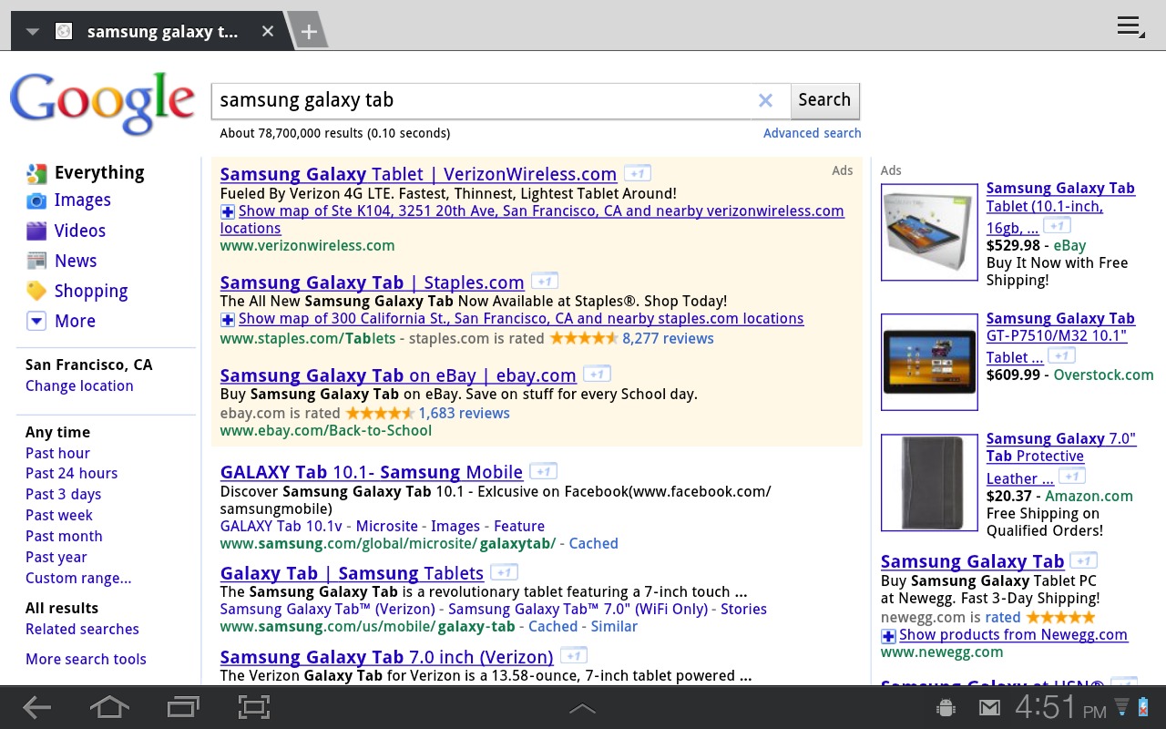
Task: +1 the VerizonWireless.com ad
Action: click(x=638, y=173)
